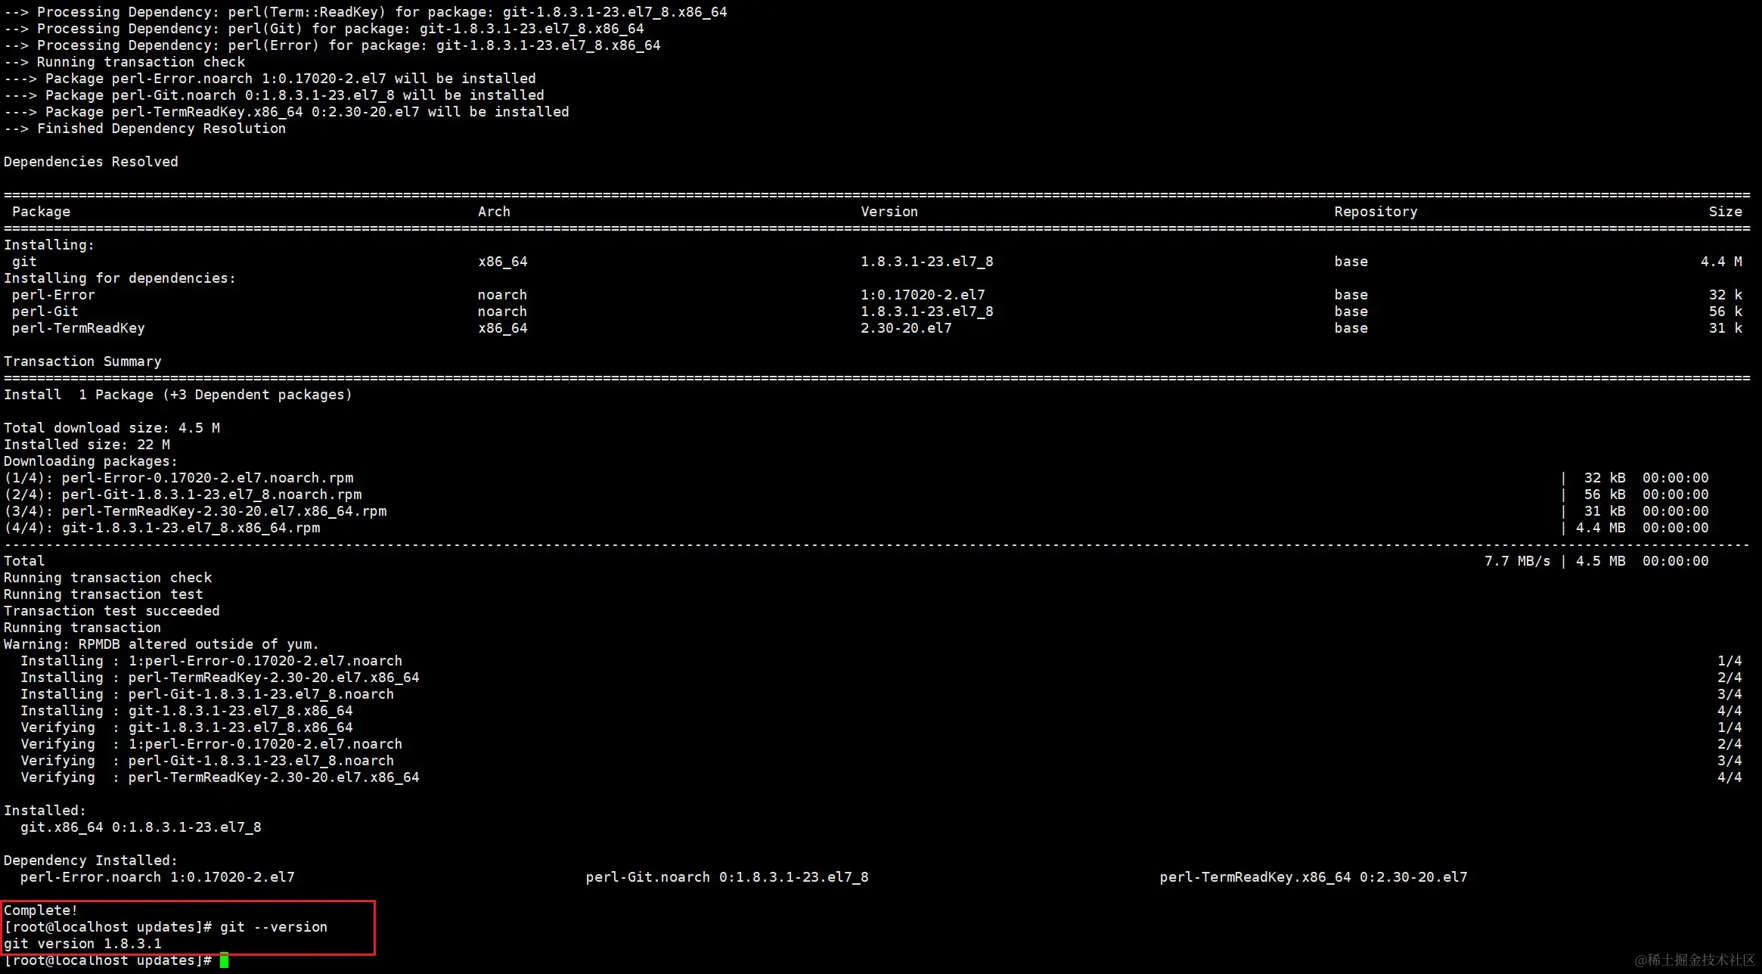The width and height of the screenshot is (1762, 974).
Task: Click 'Total download size: 4.5 M' line
Action: coord(112,428)
